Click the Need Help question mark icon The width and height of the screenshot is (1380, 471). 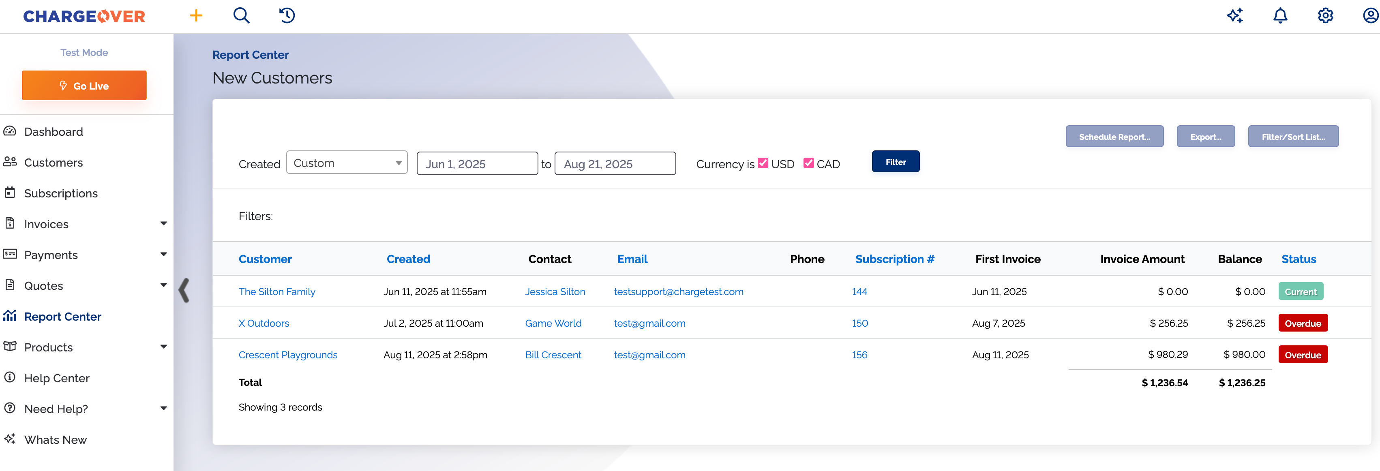(10, 408)
